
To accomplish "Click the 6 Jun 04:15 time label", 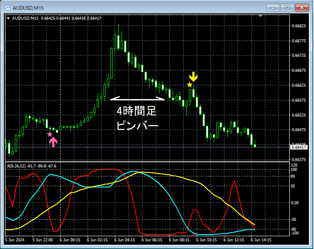I will pos(125,240).
